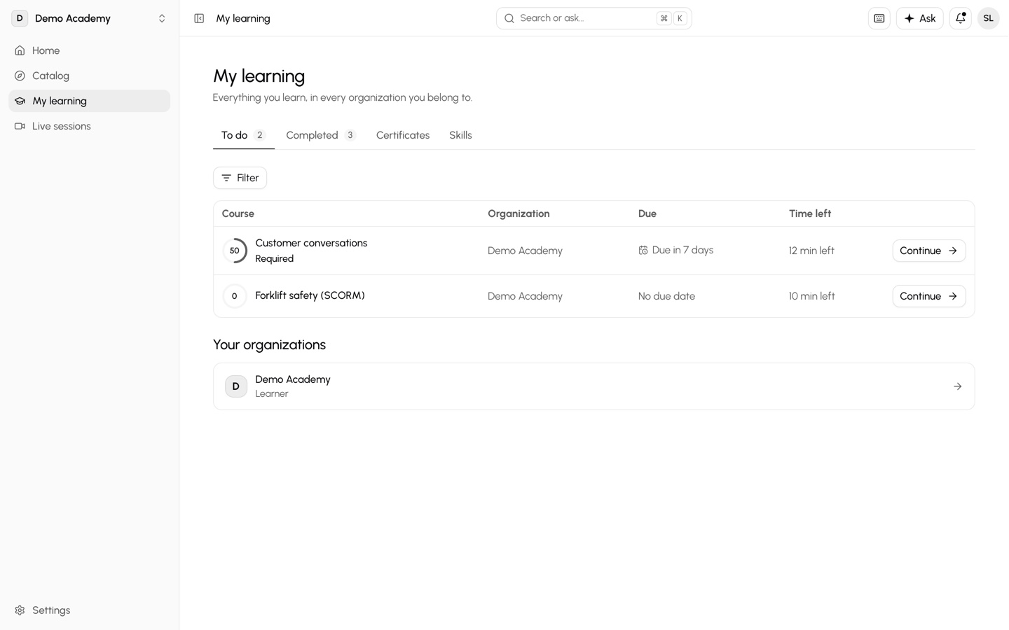
Task: Continue the Forklift safety (SCORM) course
Action: coord(928,296)
